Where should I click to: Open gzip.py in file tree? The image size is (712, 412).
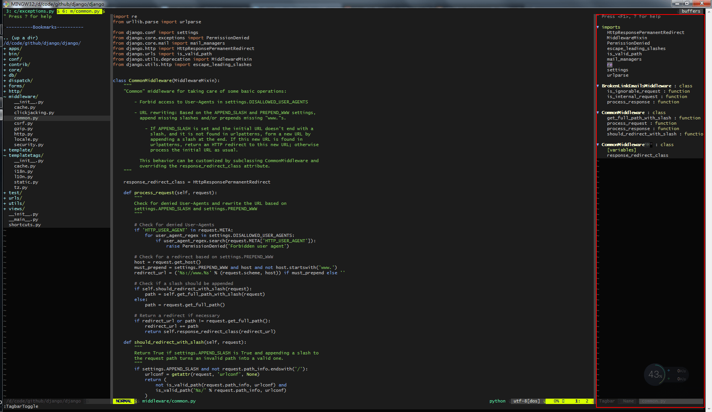click(23, 129)
